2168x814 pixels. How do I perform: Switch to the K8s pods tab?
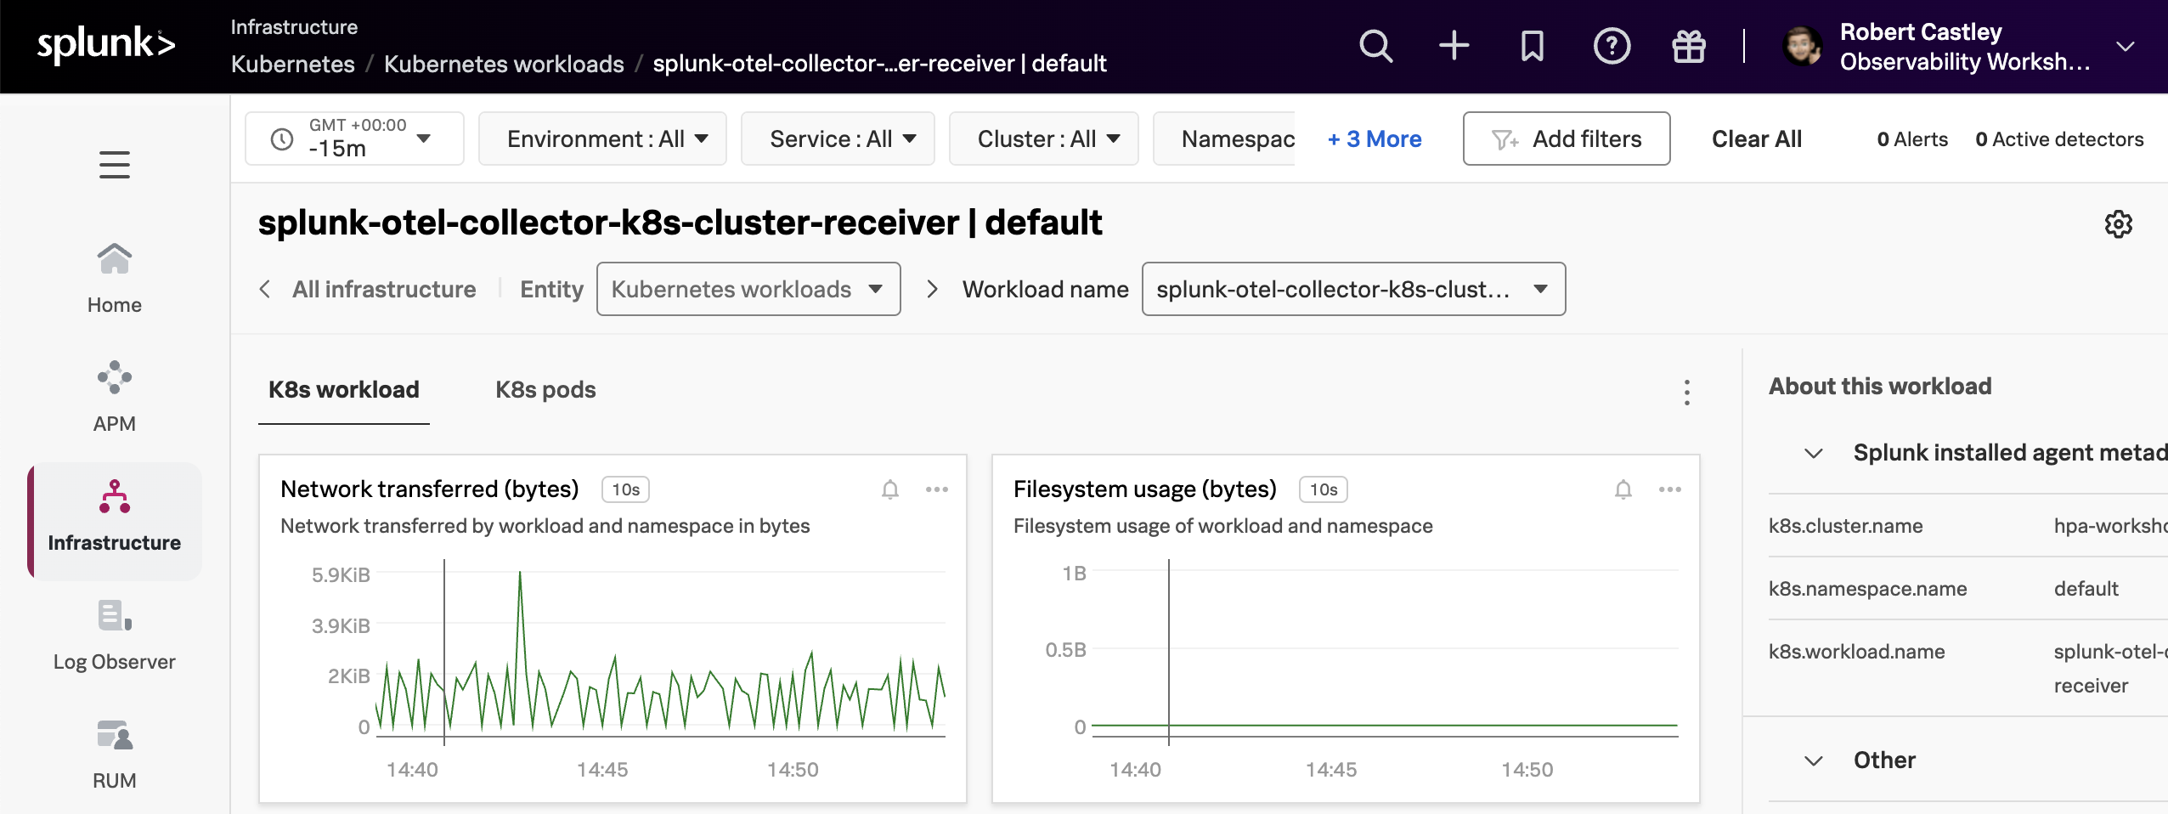[x=545, y=390]
